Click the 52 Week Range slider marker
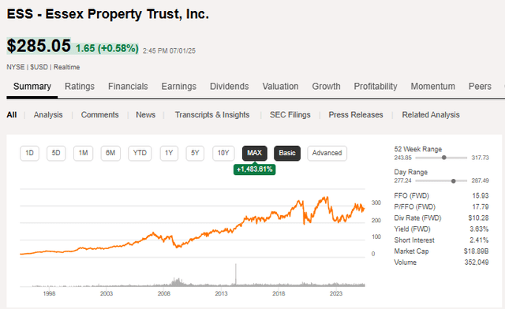Image resolution: width=505 pixels, height=309 pixels. point(444,158)
